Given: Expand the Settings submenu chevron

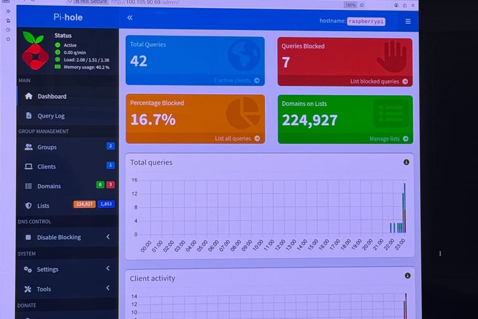Looking at the screenshot, I should pos(108,268).
